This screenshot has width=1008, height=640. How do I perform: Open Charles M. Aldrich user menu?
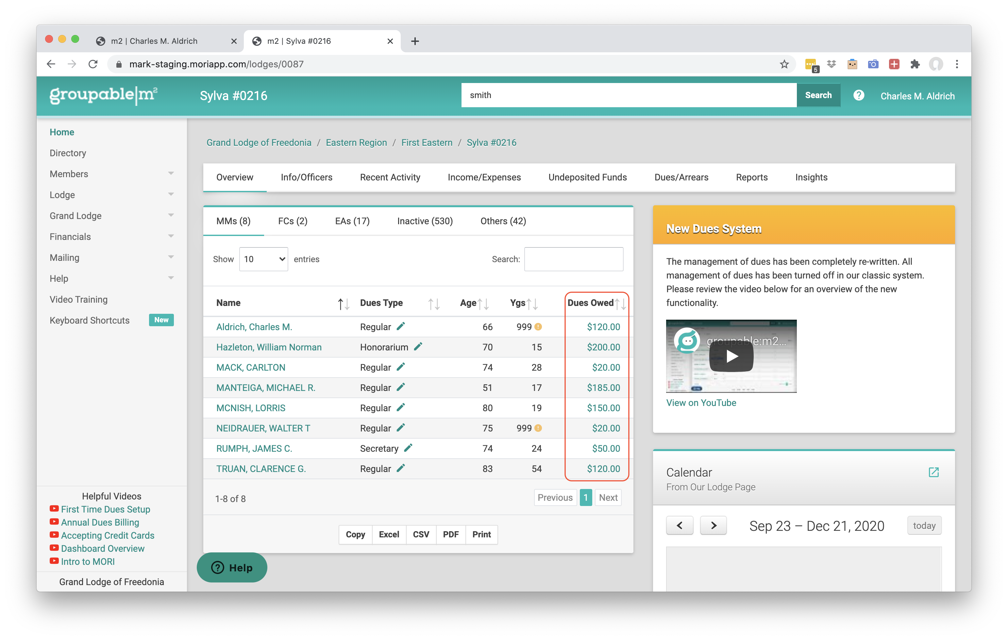pos(917,96)
